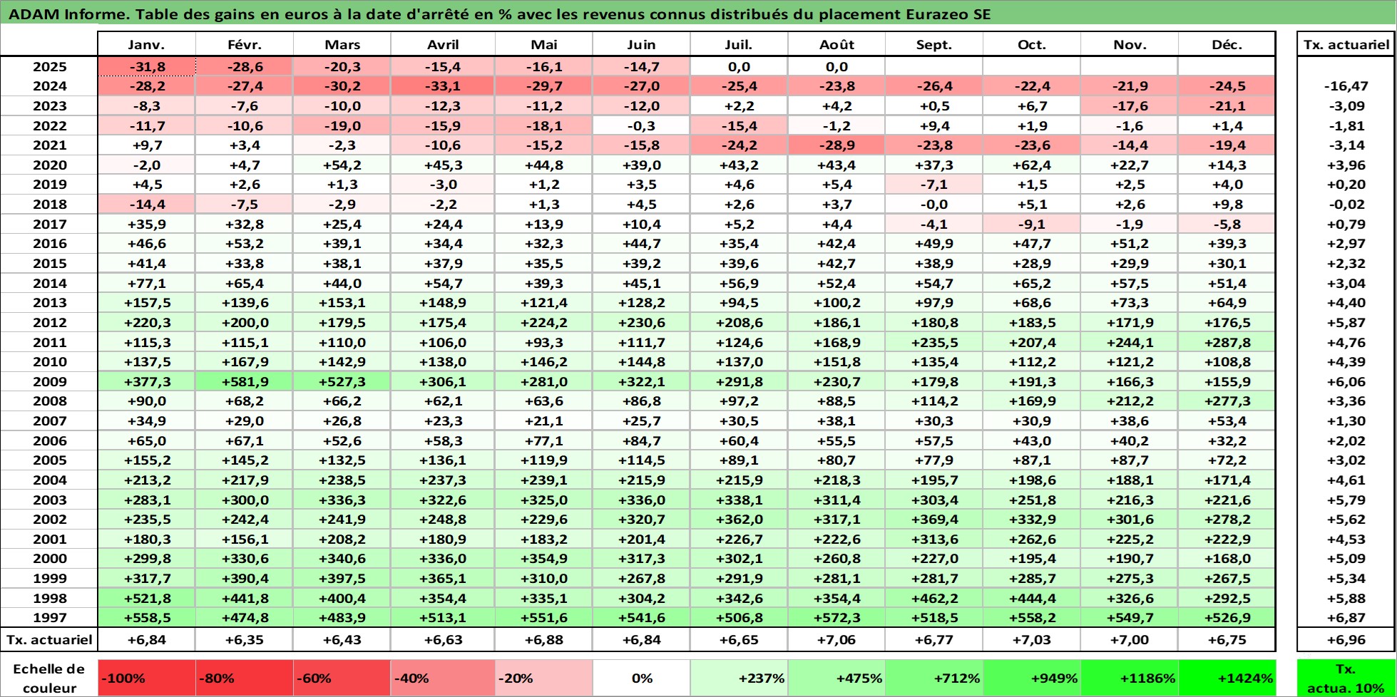Select the +6,84 actuarial rate under Janv.
The height and width of the screenshot is (697, 1397).
pyautogui.click(x=146, y=640)
